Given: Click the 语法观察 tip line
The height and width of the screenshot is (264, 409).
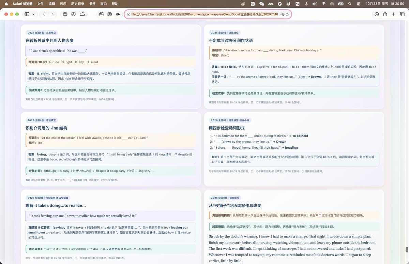Looking at the screenshot, I should tap(110, 249).
